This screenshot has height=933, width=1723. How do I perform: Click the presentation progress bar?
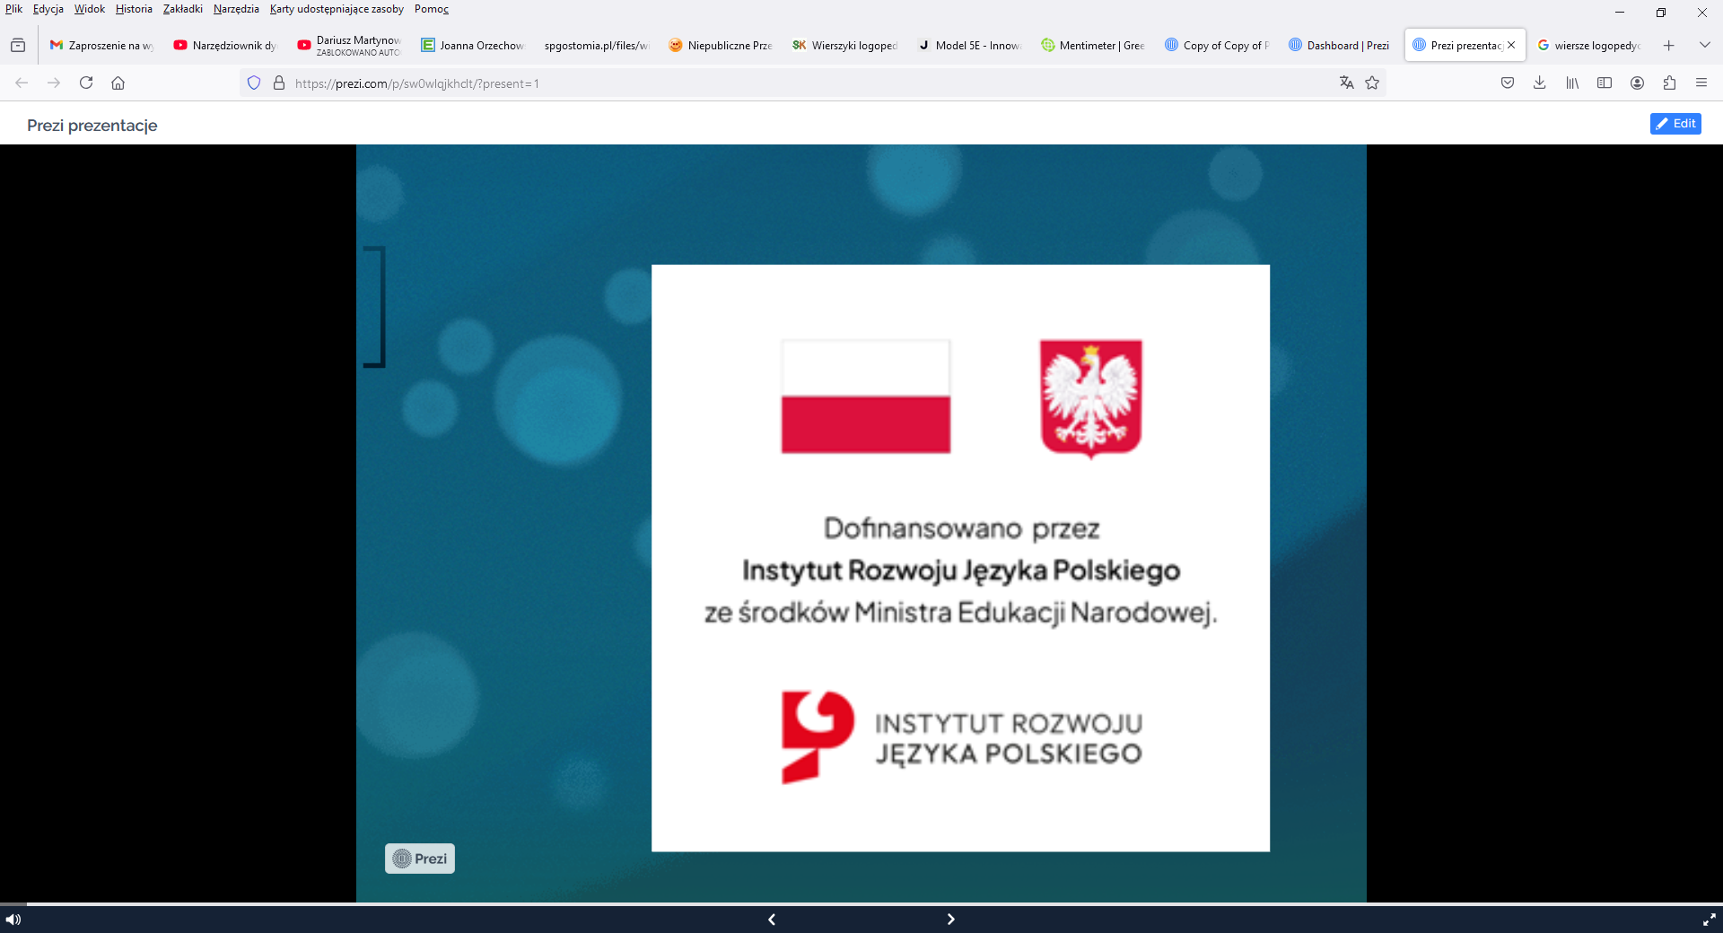pos(861,903)
